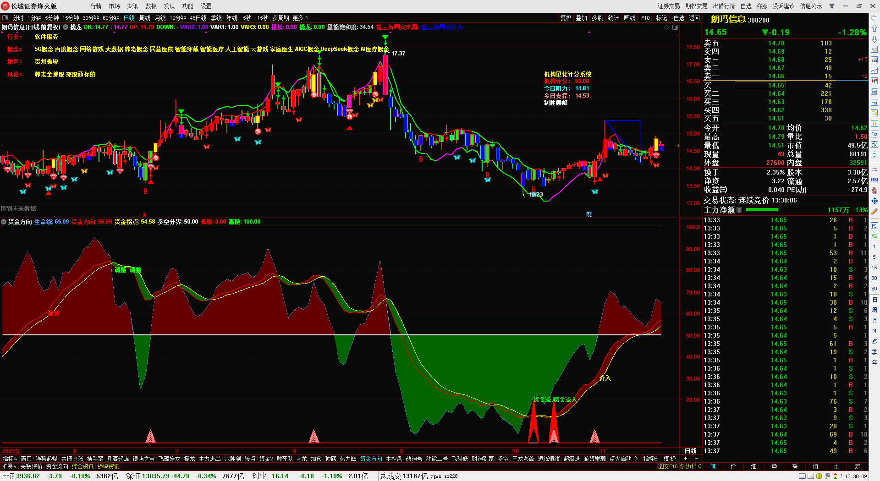Toggle 图文F10 view
The height and width of the screenshot is (481, 880).
[668, 466]
